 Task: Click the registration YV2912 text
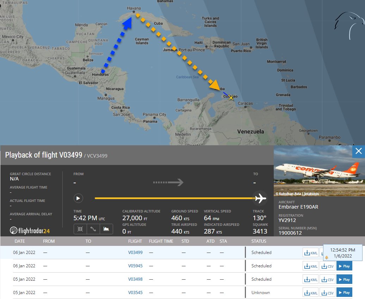click(x=287, y=220)
